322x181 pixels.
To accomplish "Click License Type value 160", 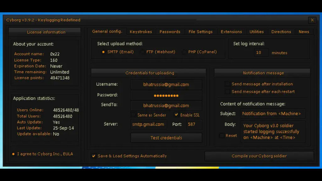I will tap(54, 60).
